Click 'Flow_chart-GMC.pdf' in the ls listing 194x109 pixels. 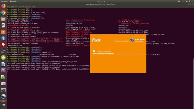point(74,24)
